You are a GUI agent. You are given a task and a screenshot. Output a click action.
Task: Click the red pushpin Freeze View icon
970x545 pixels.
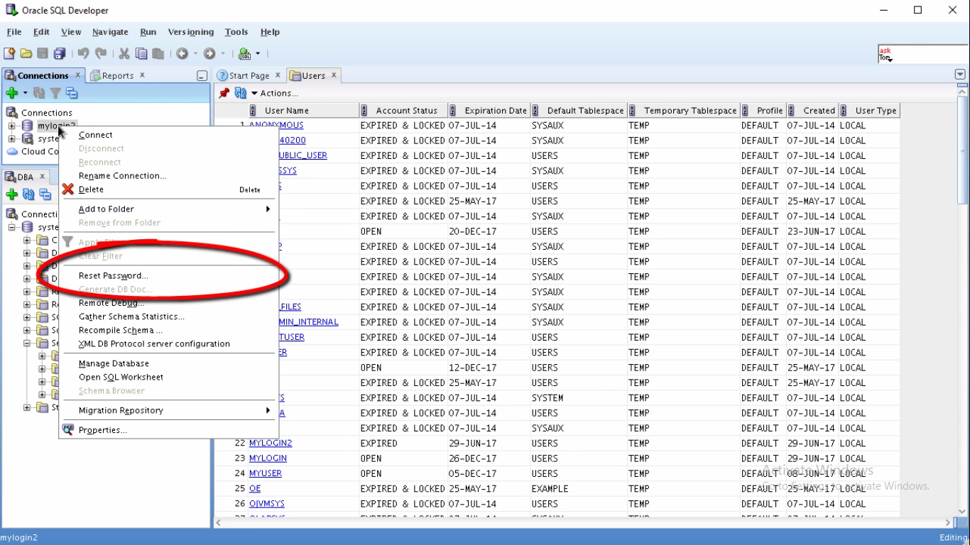(224, 93)
